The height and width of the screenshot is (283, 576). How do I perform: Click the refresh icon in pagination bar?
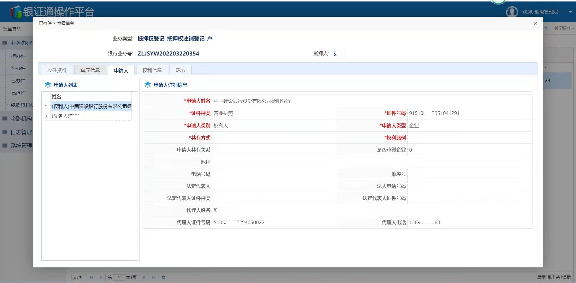point(163,277)
